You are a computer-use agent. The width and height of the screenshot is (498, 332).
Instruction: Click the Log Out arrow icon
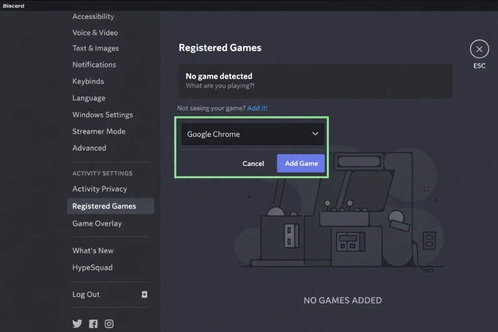(x=145, y=294)
